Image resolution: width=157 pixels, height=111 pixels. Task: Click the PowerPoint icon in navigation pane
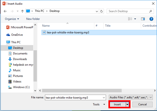[x=8, y=27]
